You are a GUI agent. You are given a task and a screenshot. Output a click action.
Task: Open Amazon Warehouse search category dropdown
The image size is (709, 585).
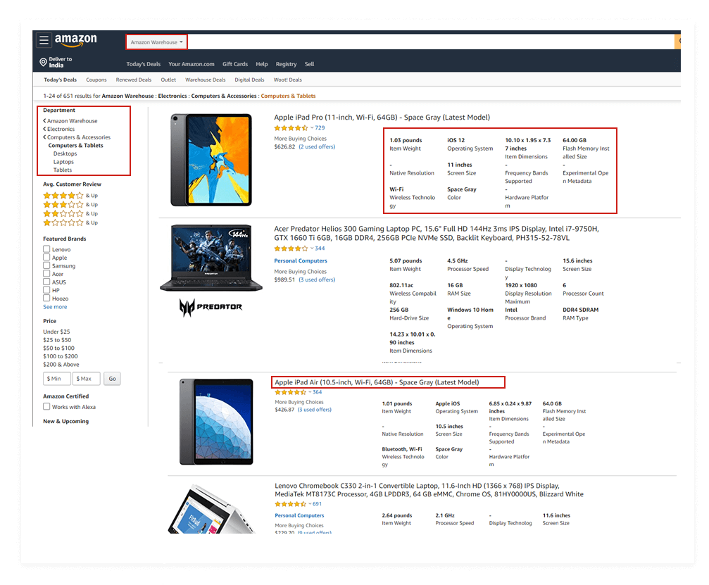(x=156, y=42)
